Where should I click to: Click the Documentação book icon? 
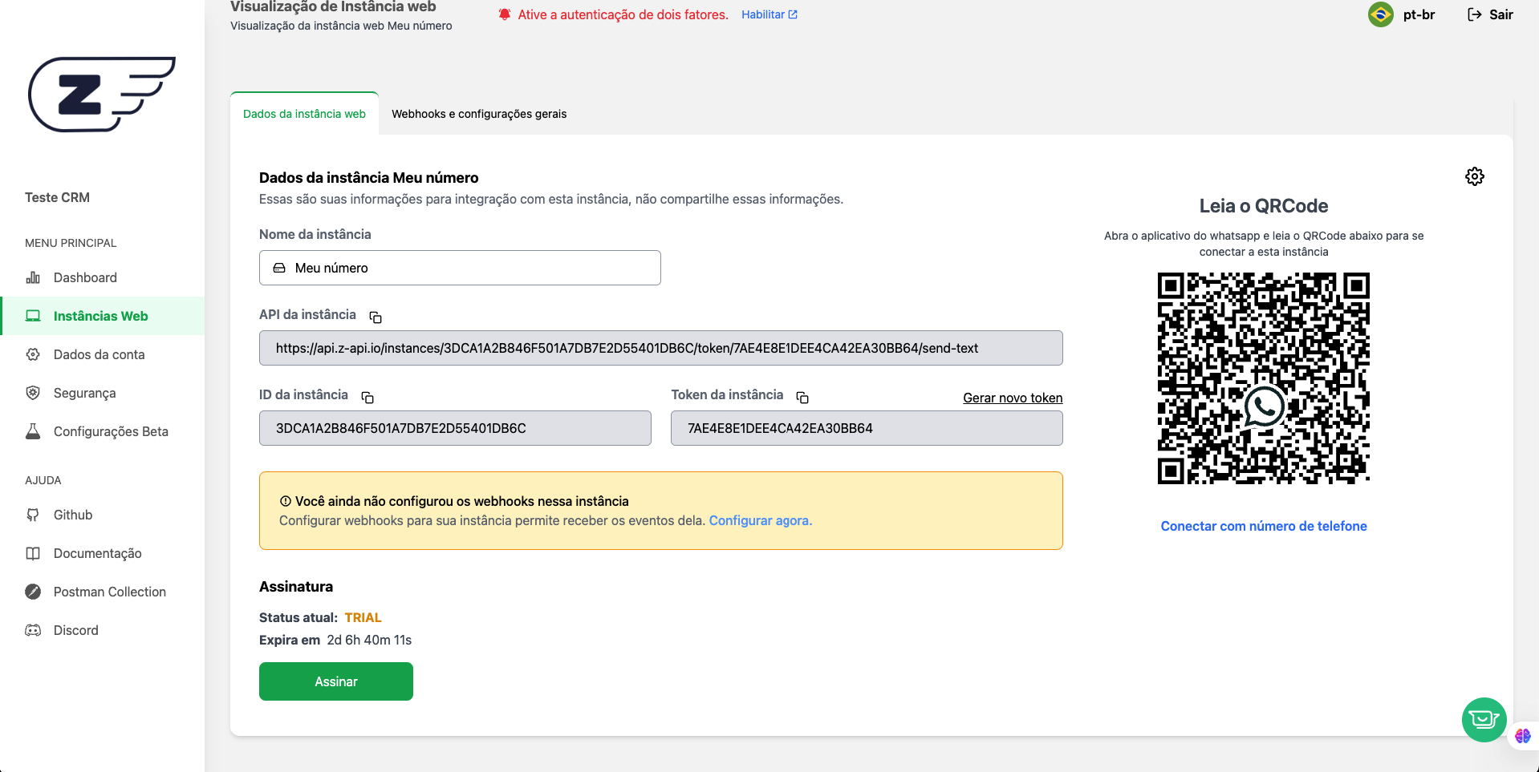coord(33,553)
